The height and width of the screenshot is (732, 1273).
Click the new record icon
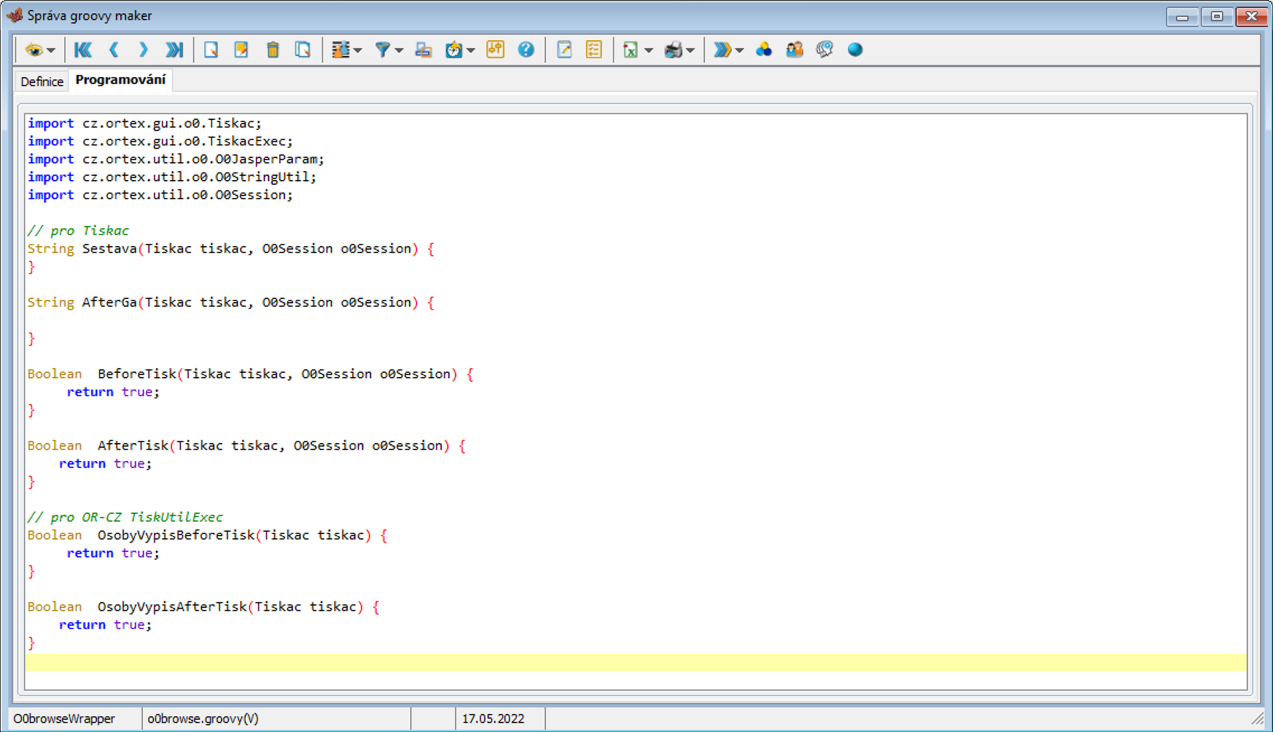211,50
